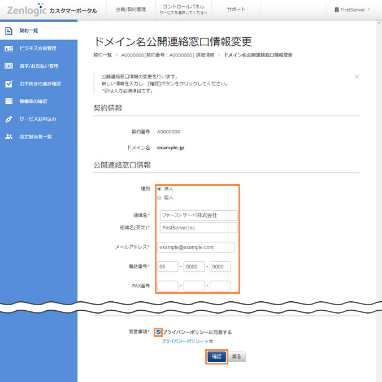Click the phone field containing 06
The height and width of the screenshot is (382, 382).
tap(168, 267)
